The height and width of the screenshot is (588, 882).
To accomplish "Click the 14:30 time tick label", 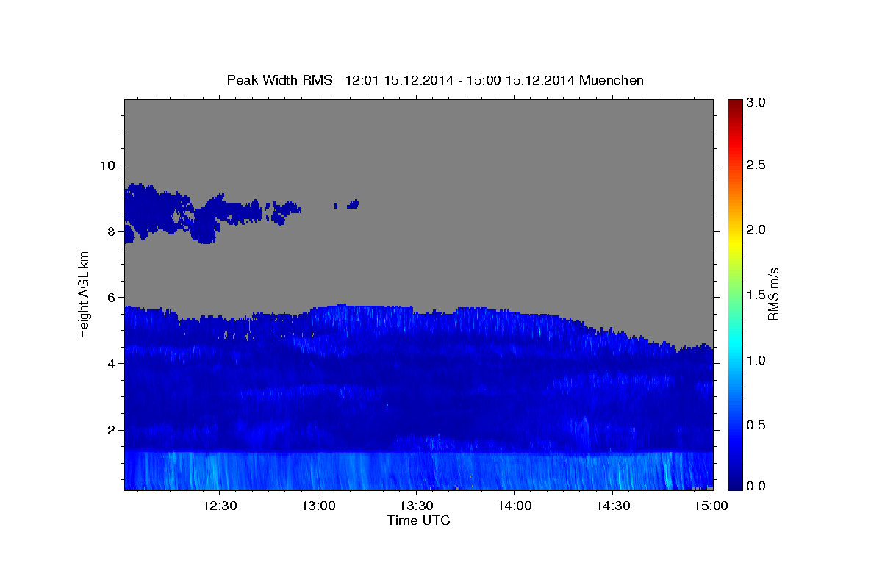I will click(614, 506).
